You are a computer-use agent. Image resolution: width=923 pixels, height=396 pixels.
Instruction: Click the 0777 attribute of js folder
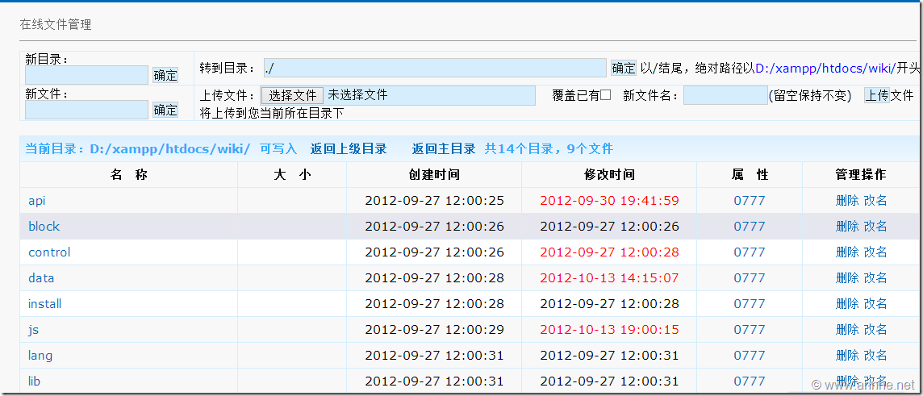pos(749,330)
